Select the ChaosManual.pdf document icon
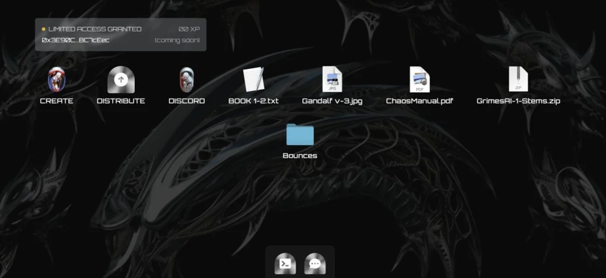The image size is (606, 278). point(420,79)
